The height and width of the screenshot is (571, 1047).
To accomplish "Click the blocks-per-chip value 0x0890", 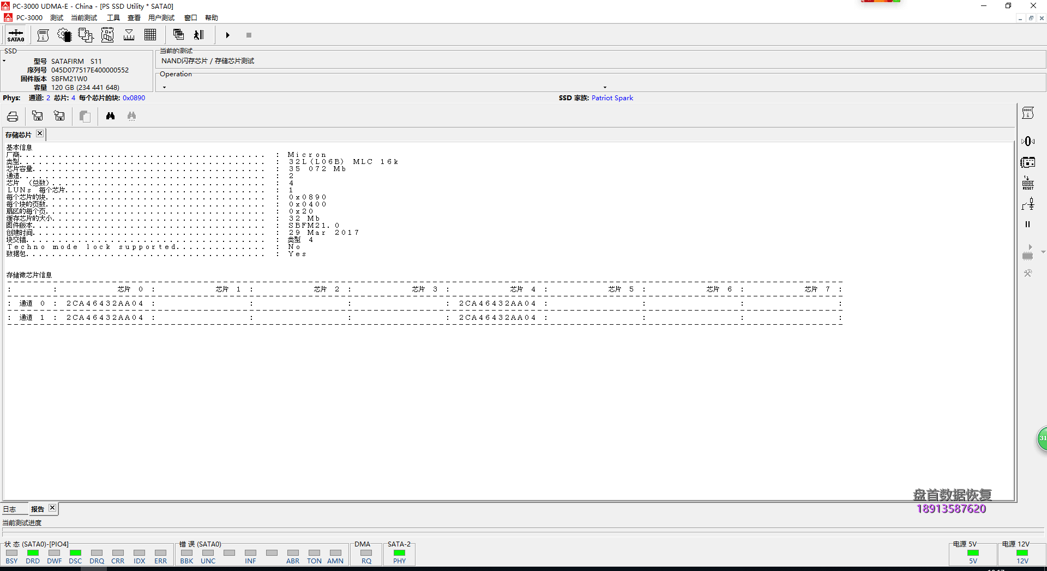I will tap(134, 98).
